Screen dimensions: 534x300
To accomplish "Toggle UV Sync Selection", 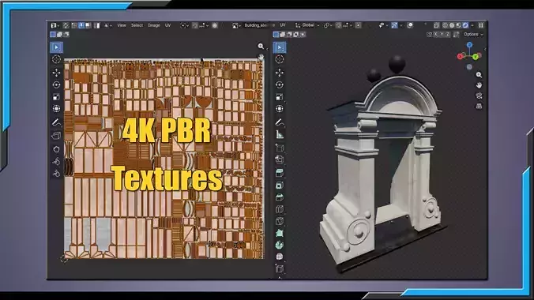I will point(66,25).
